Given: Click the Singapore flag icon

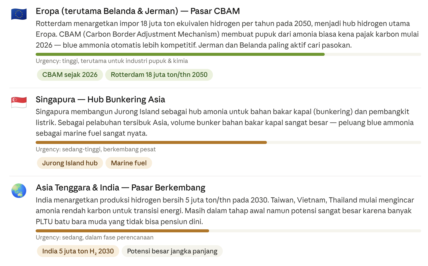Looking at the screenshot, I should click(x=19, y=102).
